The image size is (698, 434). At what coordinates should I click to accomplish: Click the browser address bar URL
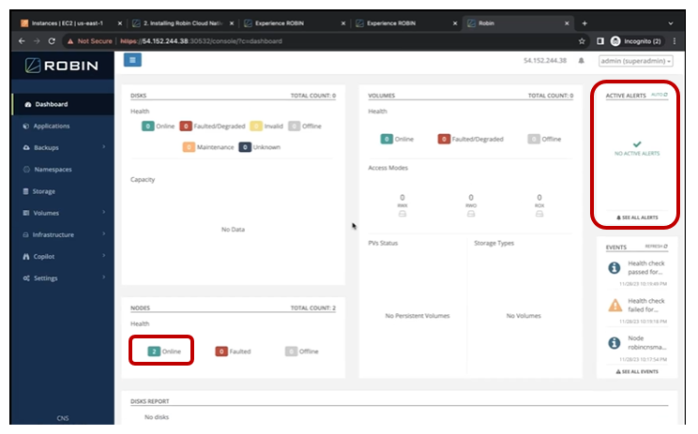tap(201, 41)
